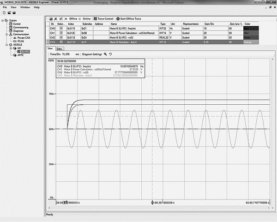The height and width of the screenshot is (222, 277).
Task: Toggle the CH0 select checkbox
Action: tap(61, 28)
